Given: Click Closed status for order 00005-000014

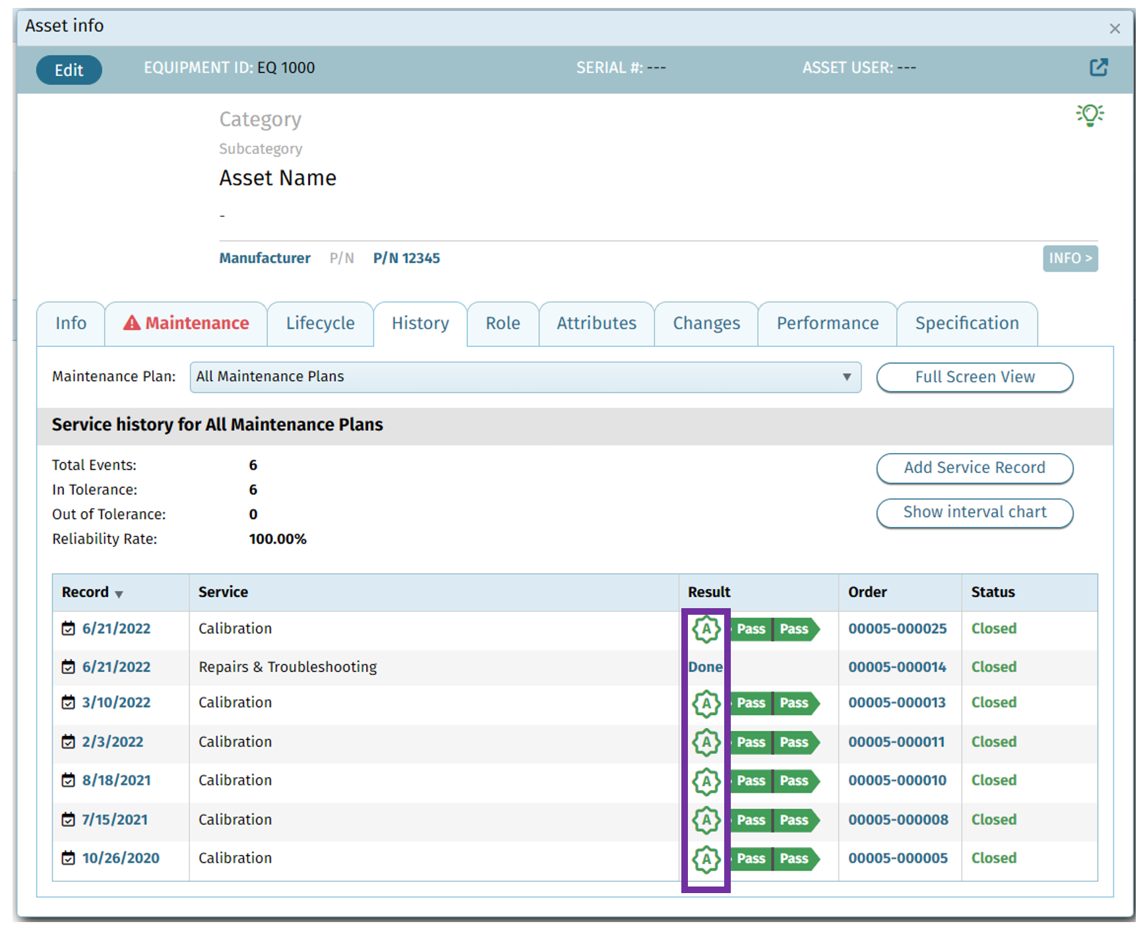Looking at the screenshot, I should click(993, 667).
